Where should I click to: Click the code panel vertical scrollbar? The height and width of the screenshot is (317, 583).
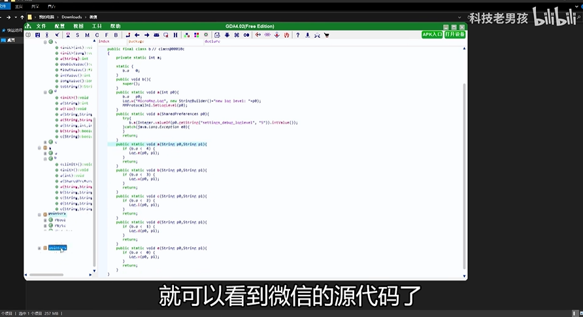tap(465, 163)
